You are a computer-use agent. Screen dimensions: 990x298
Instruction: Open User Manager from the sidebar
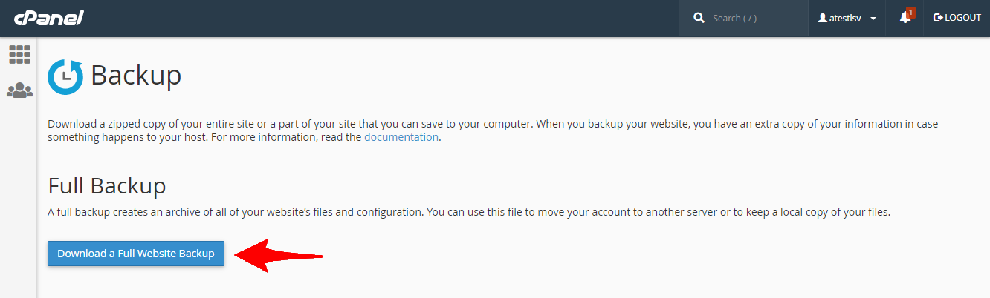pyautogui.click(x=19, y=90)
